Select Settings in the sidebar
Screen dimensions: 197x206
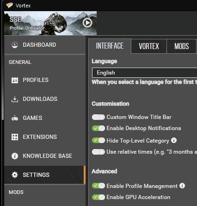click(x=45, y=175)
